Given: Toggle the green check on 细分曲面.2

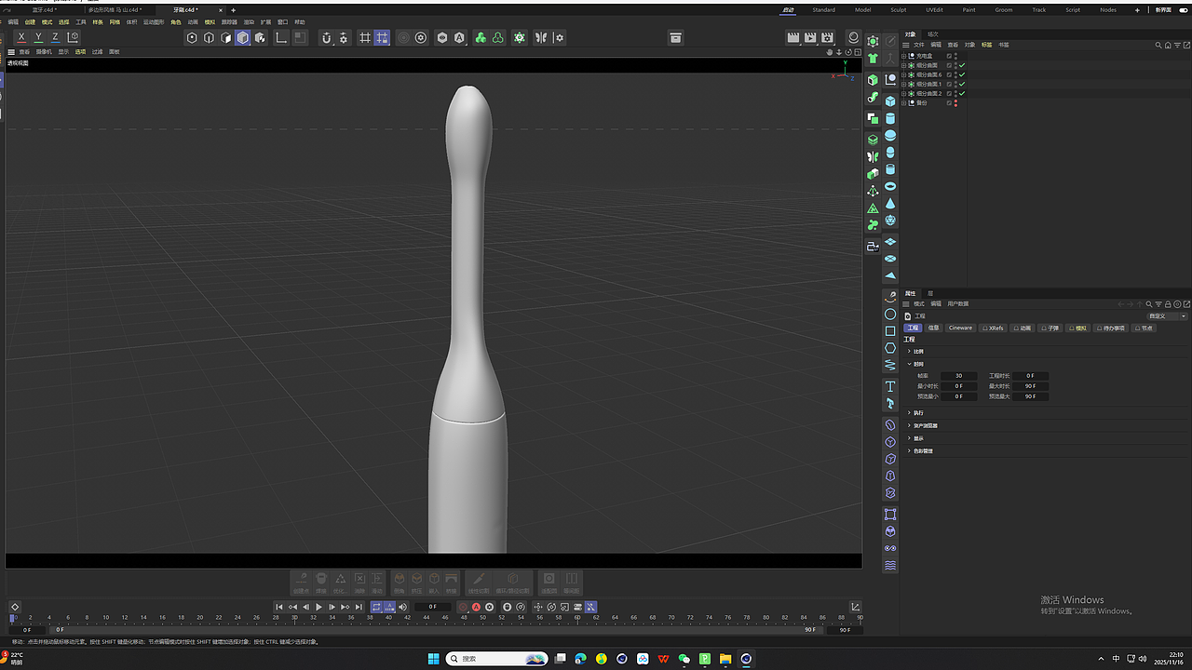Looking at the screenshot, I should point(962,93).
